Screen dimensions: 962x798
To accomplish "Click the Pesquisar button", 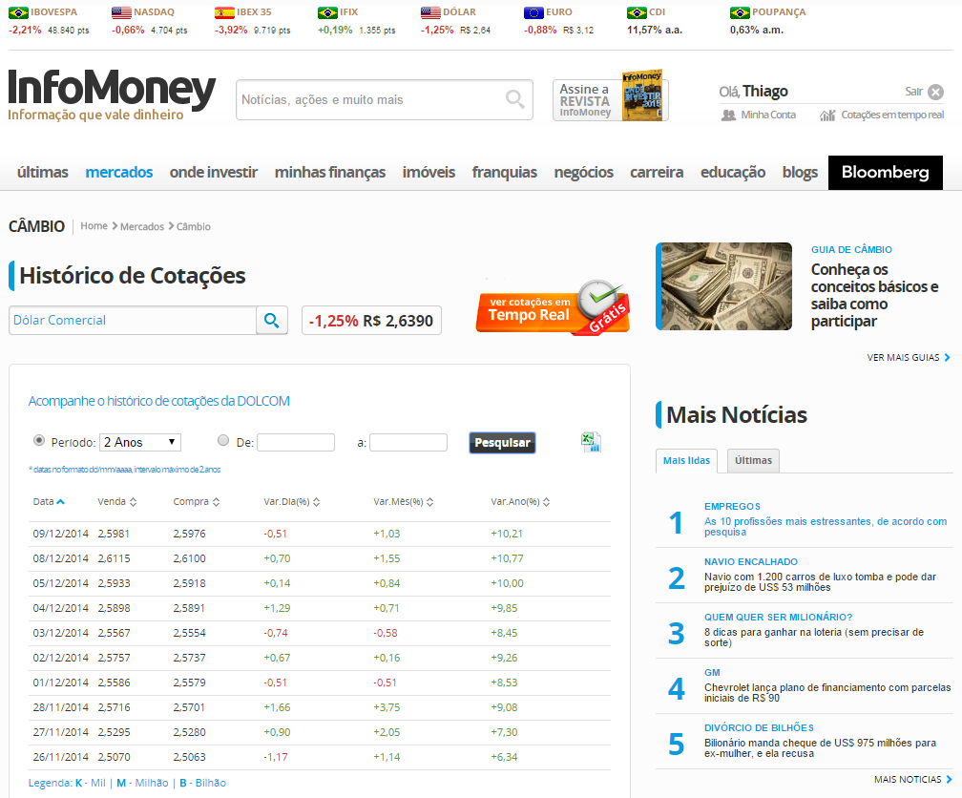I will 502,443.
